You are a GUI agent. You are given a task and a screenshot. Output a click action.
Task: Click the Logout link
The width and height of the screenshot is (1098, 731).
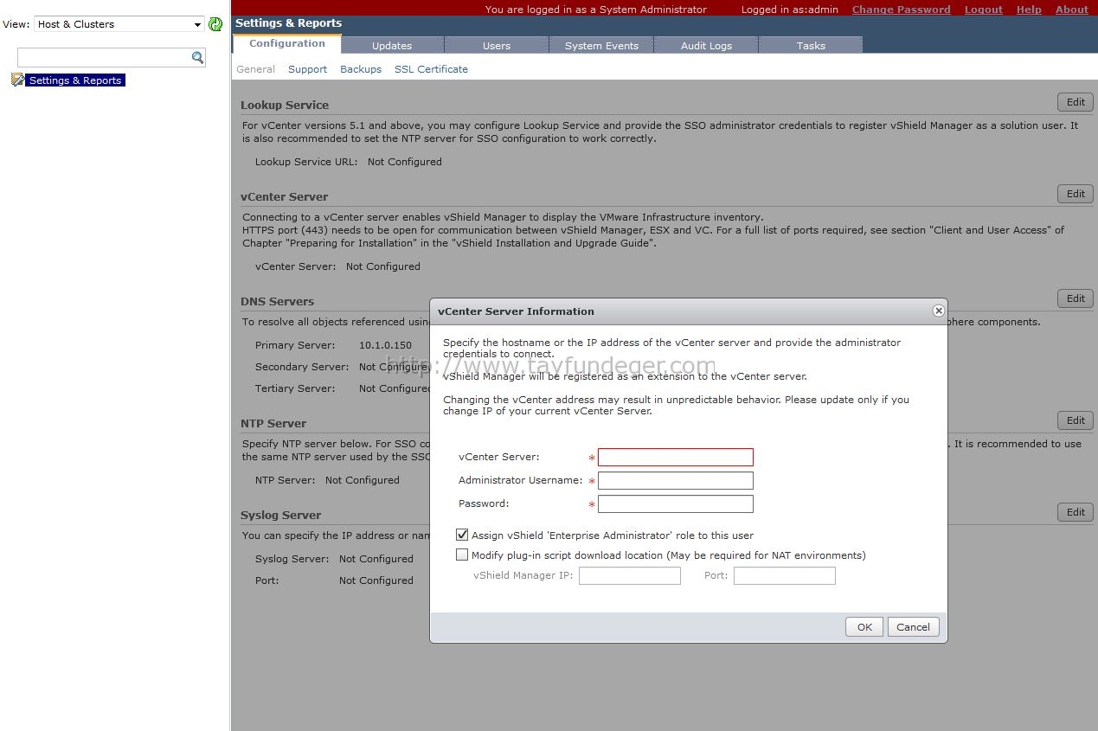(984, 10)
